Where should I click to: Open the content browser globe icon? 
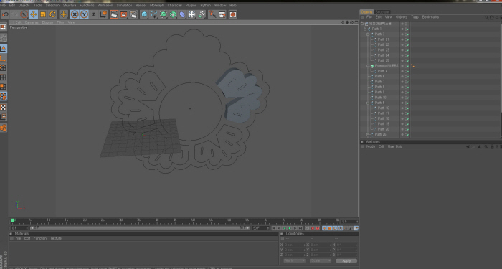pyautogui.click(x=233, y=14)
